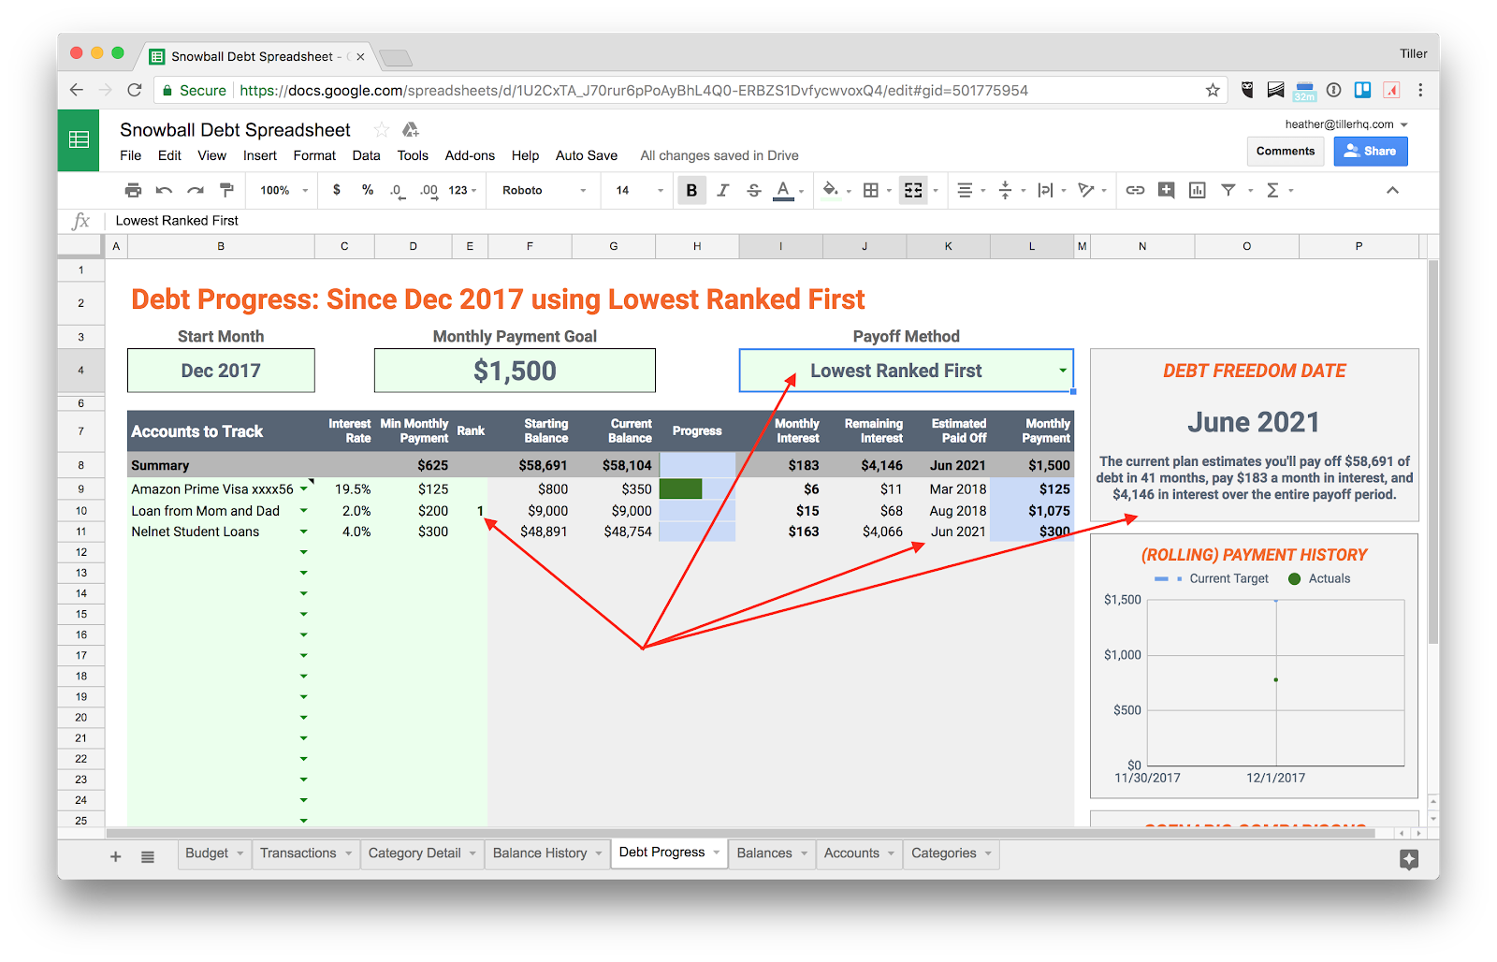
Task: Open Loan from Mom and Dad dropdown arrow
Action: pos(303,510)
